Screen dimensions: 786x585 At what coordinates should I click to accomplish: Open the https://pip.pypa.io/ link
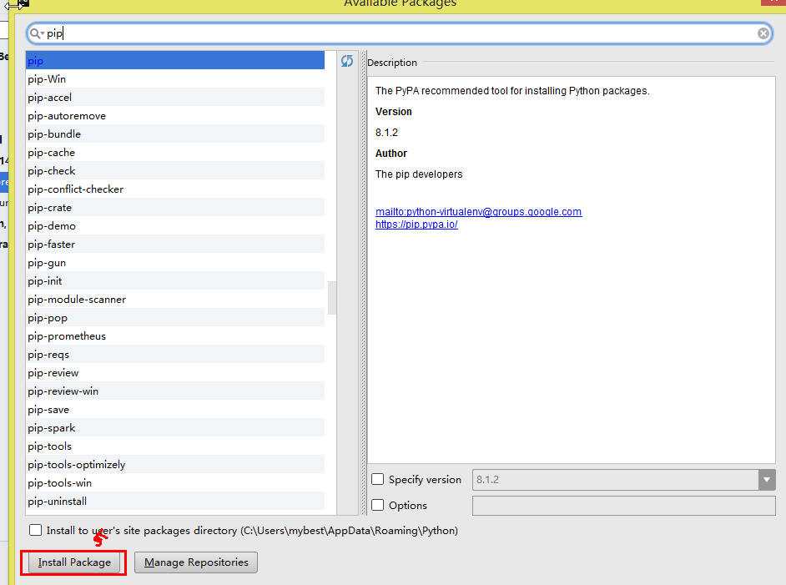tap(416, 224)
